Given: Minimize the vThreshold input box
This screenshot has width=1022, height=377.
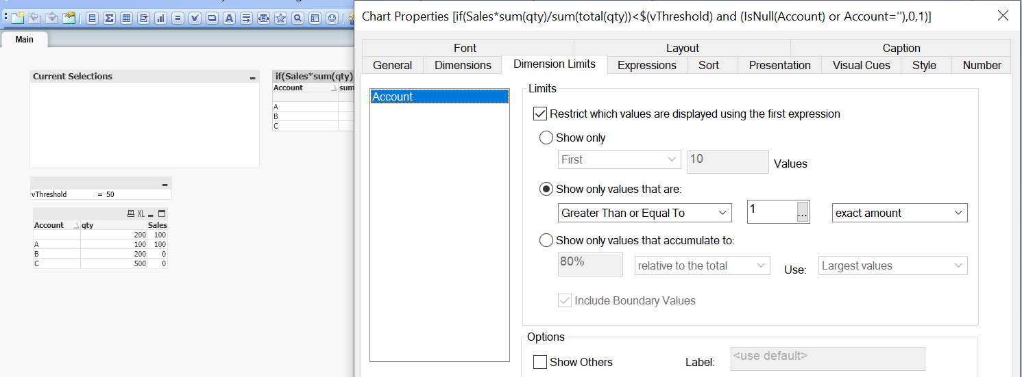Looking at the screenshot, I should [165, 185].
